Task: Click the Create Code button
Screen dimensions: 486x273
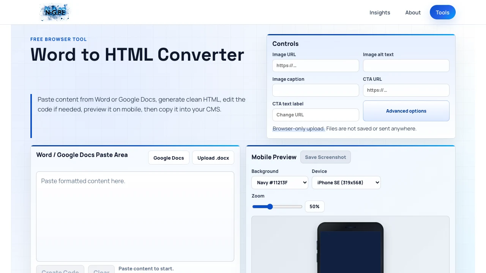Action: coord(60,270)
